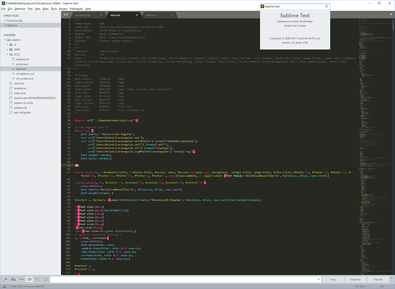Image resolution: width=395 pixels, height=289 pixels.
Task: Click the code icon of portal.scss in sidebar
Action: pyautogui.click(x=13, y=64)
